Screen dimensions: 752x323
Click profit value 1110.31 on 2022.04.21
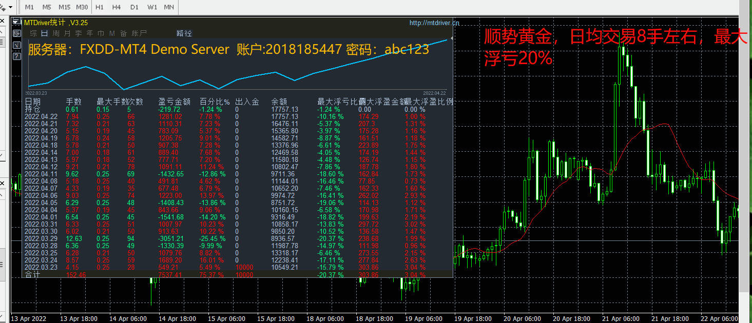pos(170,124)
